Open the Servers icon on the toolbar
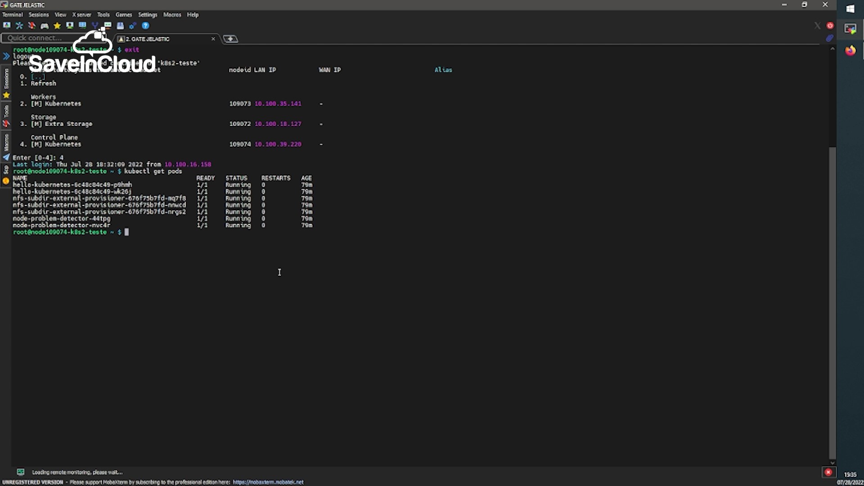Image resolution: width=864 pixels, height=486 pixels. coord(19,26)
